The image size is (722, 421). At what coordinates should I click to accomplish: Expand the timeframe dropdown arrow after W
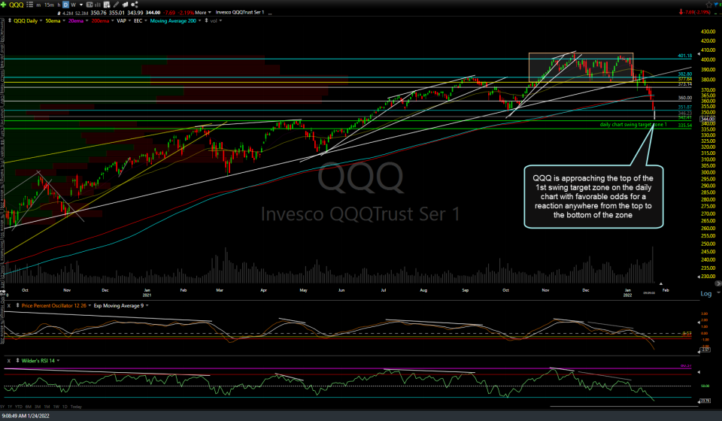pos(81,5)
